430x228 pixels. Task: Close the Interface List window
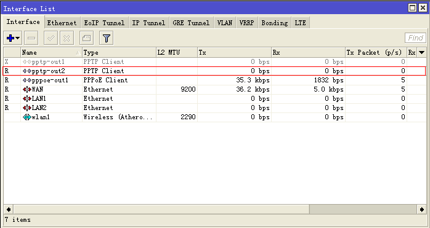(x=423, y=8)
